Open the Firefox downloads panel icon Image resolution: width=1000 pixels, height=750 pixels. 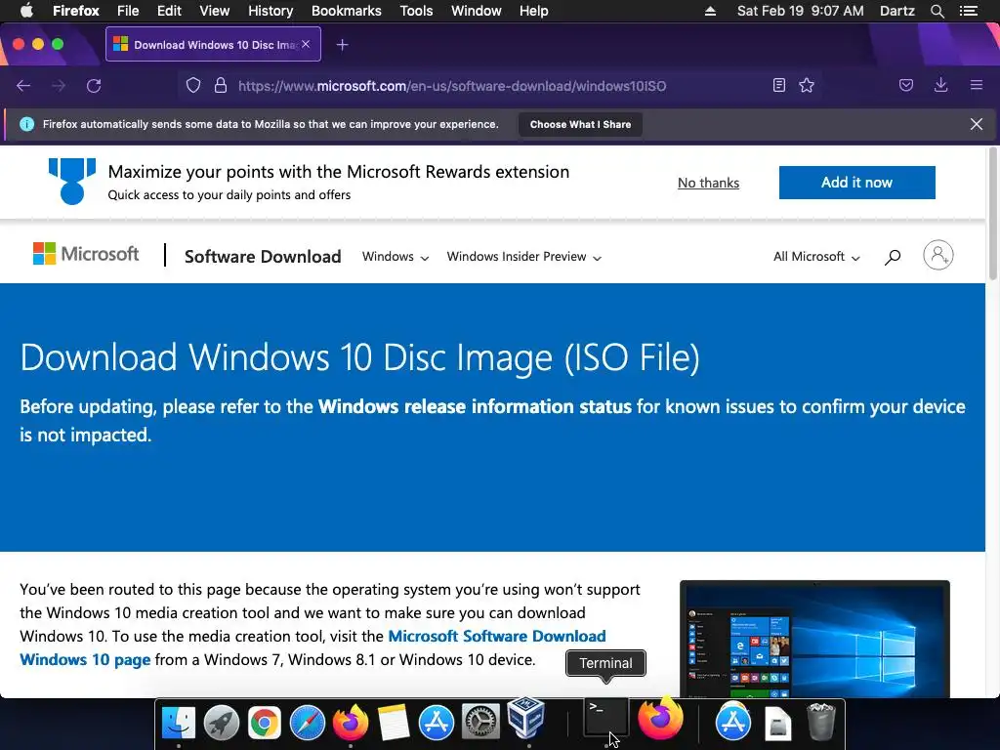(x=940, y=86)
